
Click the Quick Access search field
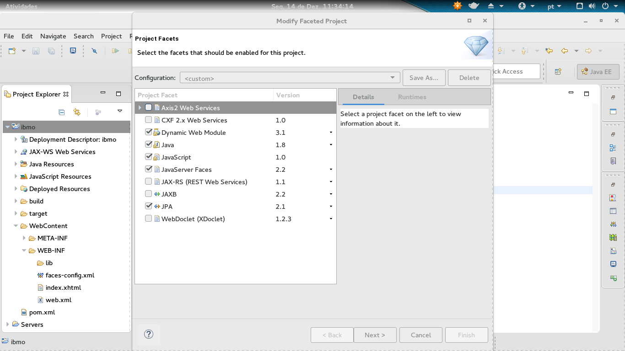[x=516, y=71]
